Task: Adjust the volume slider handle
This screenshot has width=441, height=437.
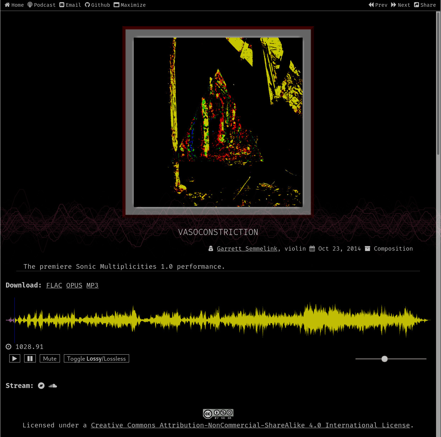Action: coord(385,359)
